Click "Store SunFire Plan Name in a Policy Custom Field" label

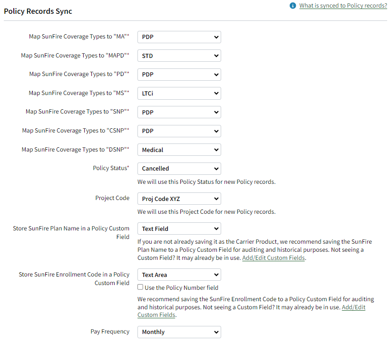click(71, 232)
